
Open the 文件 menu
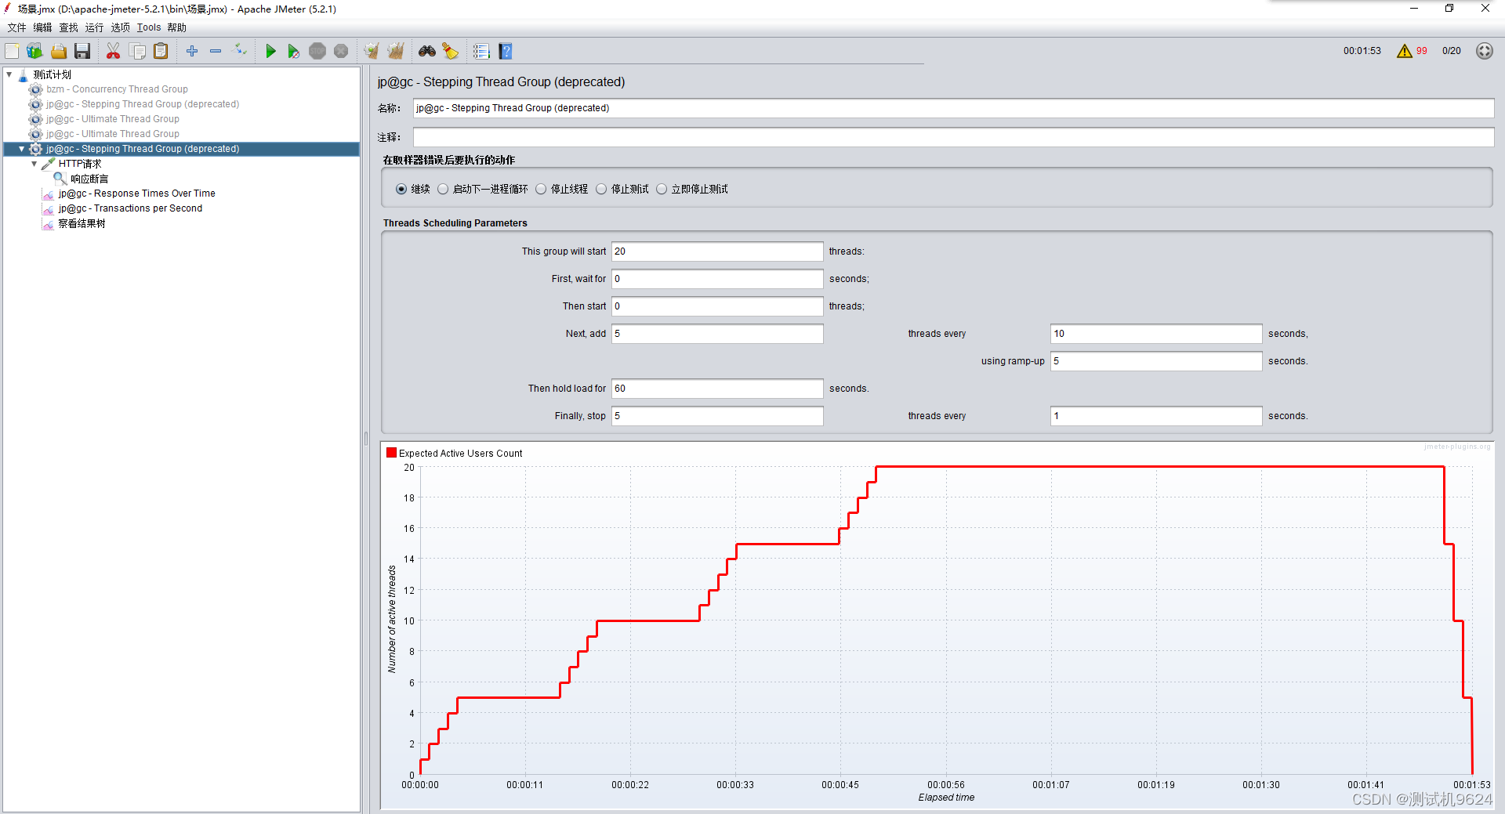click(16, 27)
